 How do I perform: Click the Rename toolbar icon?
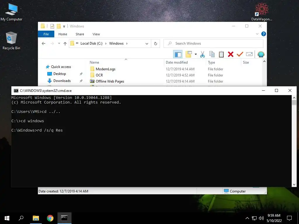[x=249, y=55]
